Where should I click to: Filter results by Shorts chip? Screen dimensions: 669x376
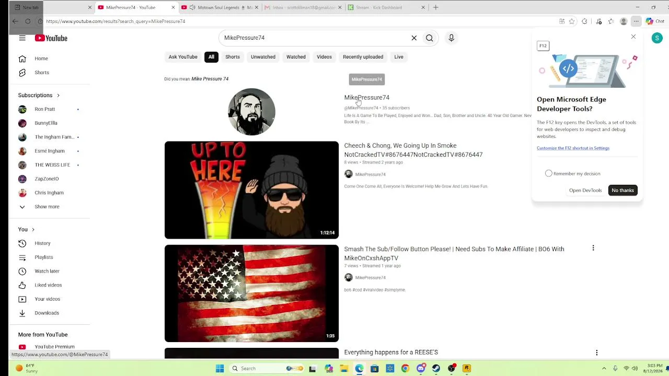coord(233,57)
